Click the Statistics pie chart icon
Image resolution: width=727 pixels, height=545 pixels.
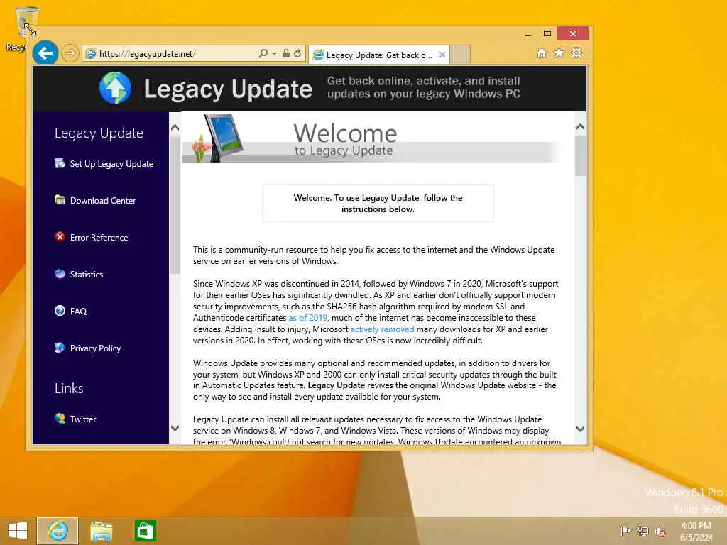pos(60,273)
